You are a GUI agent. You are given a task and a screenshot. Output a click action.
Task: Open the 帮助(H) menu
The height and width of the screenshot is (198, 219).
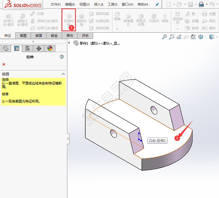click(x=143, y=5)
